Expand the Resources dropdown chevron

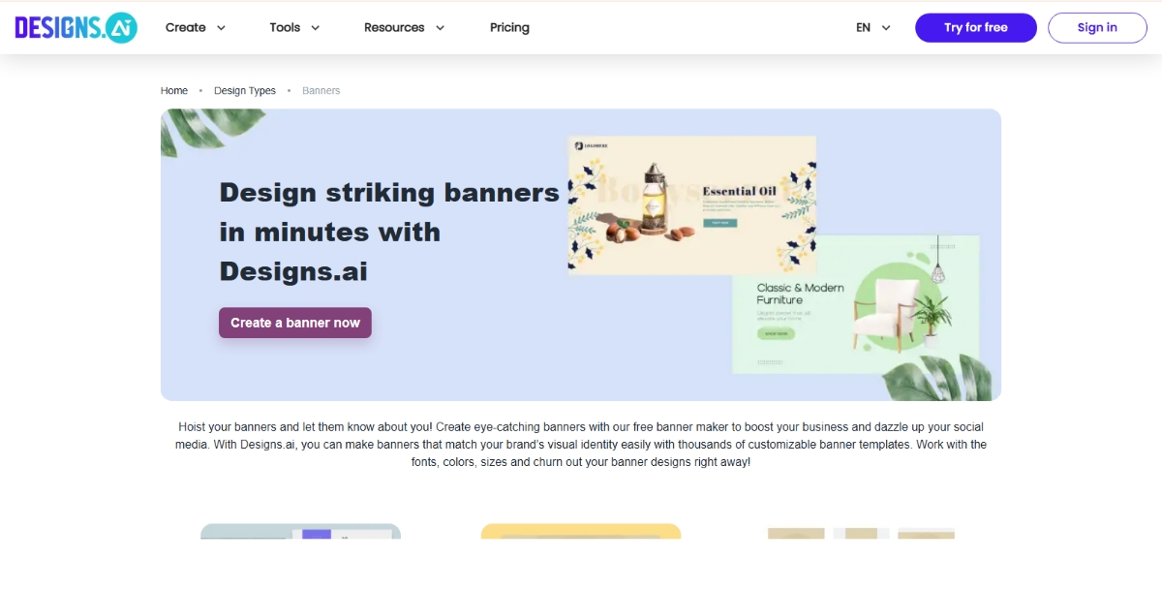(440, 28)
